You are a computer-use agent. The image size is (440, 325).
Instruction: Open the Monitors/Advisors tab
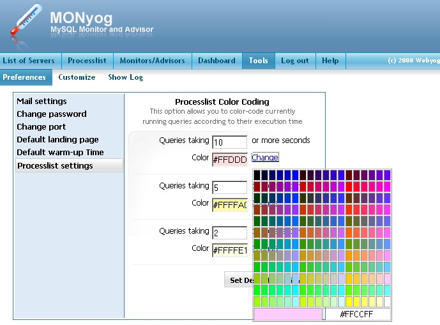(152, 61)
